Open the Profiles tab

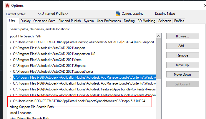[179, 21]
